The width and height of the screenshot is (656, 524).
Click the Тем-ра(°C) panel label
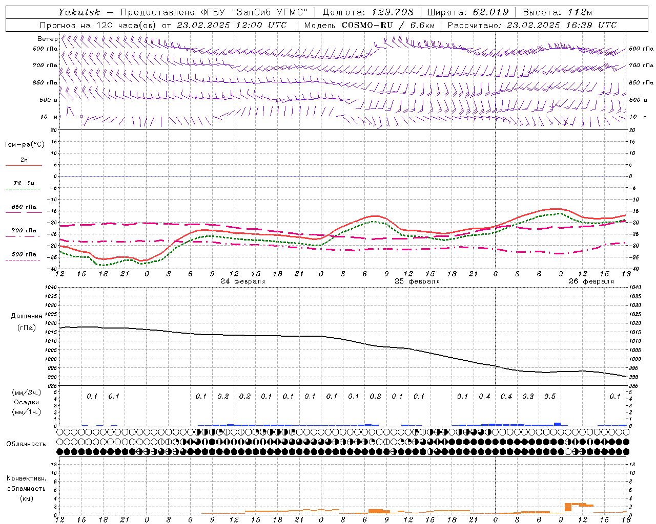[24, 145]
